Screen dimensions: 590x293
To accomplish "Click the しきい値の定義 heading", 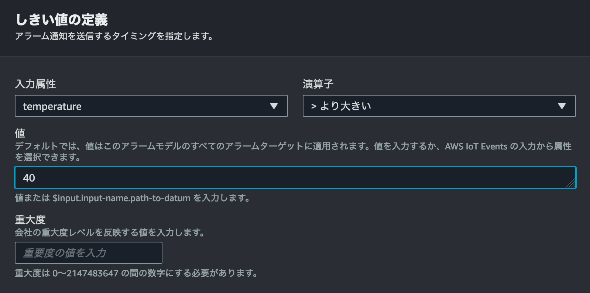I will (62, 20).
